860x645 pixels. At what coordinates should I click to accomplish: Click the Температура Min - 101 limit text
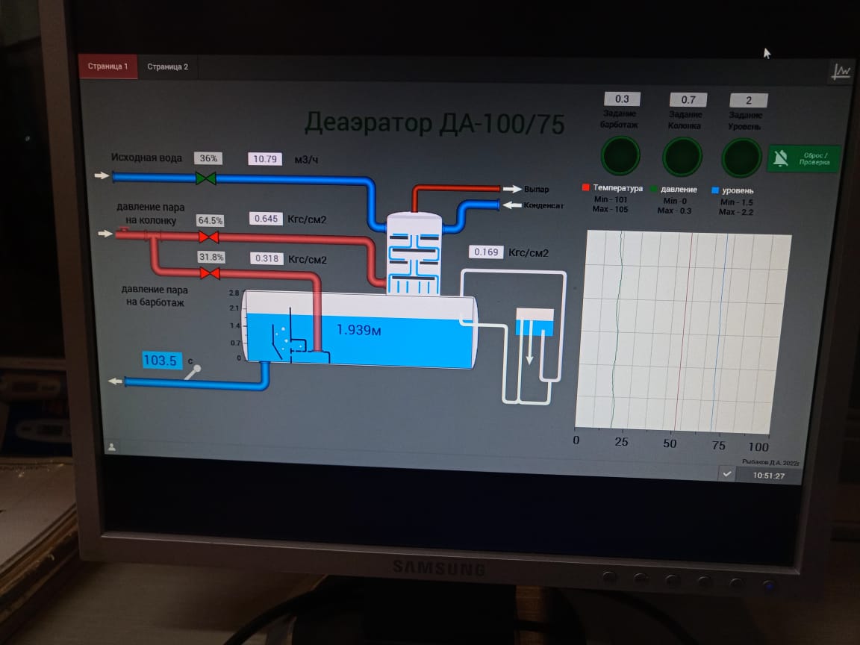click(x=610, y=199)
